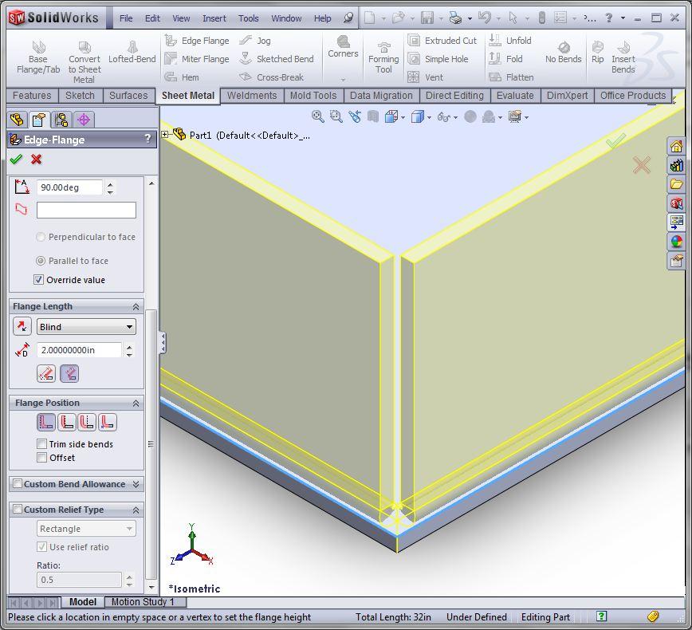This screenshot has width=692, height=630.
Task: Toggle Use relief ratio checkbox
Action: [x=42, y=546]
